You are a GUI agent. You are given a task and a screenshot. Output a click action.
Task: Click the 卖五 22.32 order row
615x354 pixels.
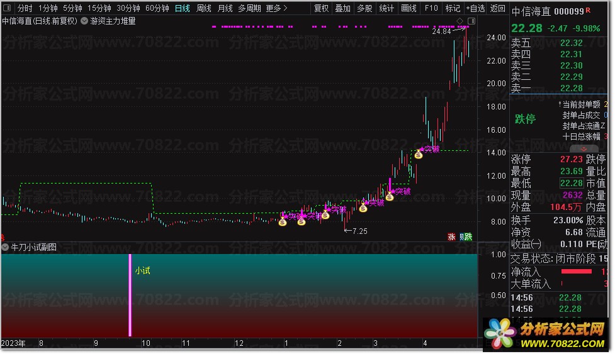558,43
